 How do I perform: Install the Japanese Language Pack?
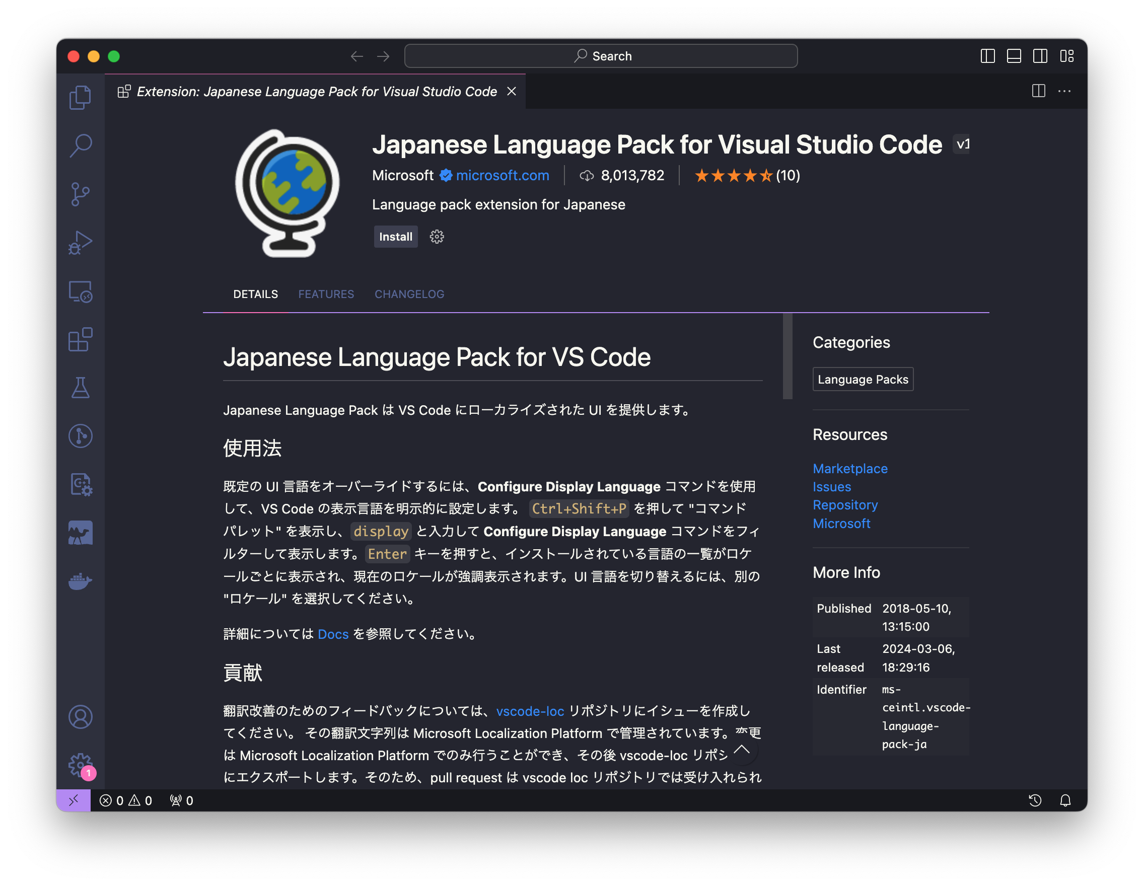395,237
